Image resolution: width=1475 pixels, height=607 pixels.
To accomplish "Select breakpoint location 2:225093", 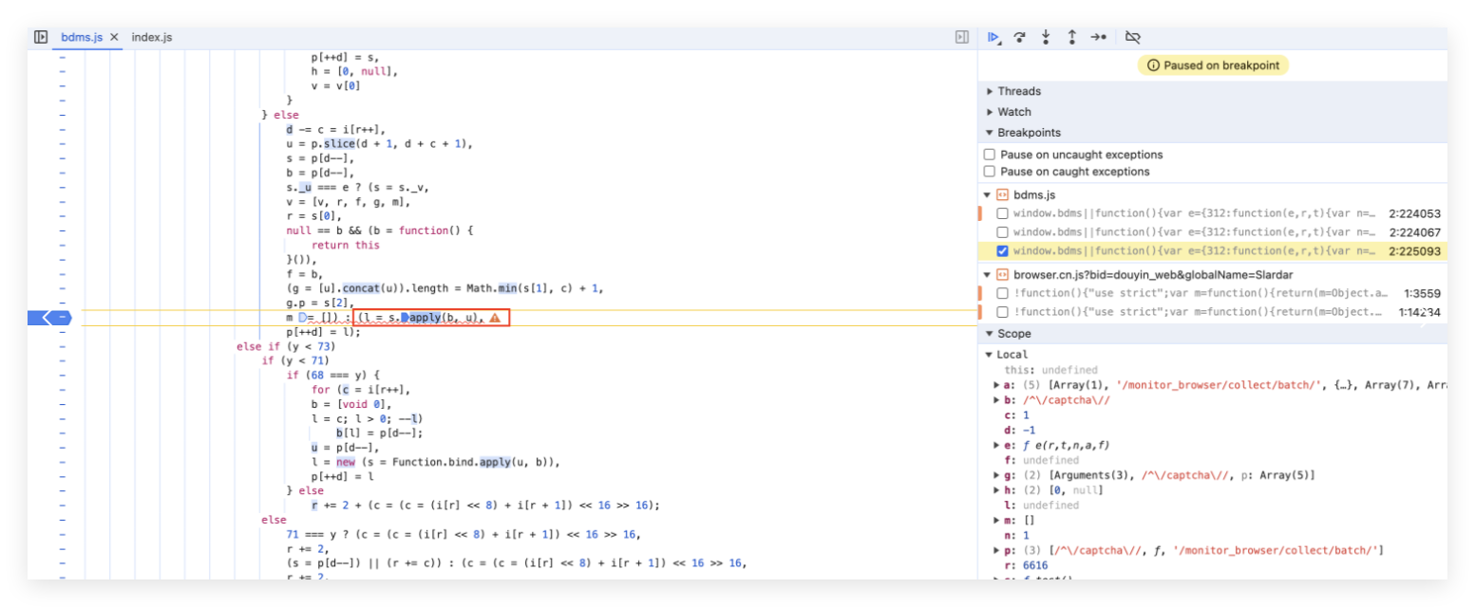I will (x=1414, y=251).
